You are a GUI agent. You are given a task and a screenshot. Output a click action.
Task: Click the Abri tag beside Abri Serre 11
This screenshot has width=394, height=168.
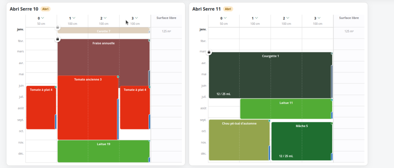(228, 9)
